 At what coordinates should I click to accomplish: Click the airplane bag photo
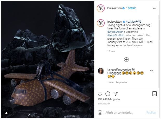coord(47,59)
